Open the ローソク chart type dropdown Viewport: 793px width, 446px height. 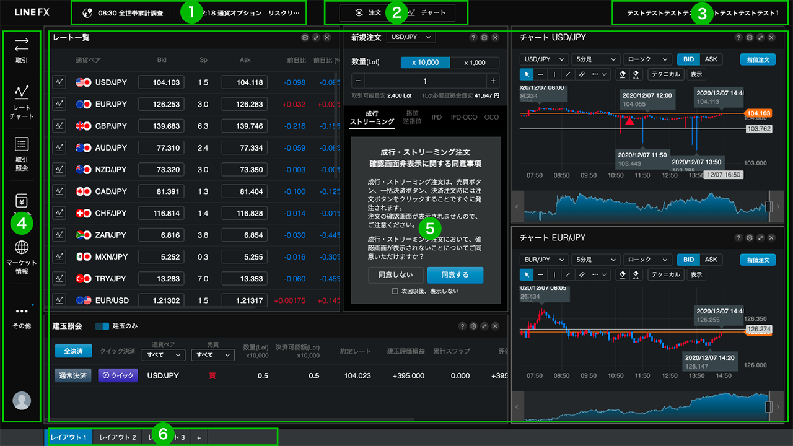646,59
